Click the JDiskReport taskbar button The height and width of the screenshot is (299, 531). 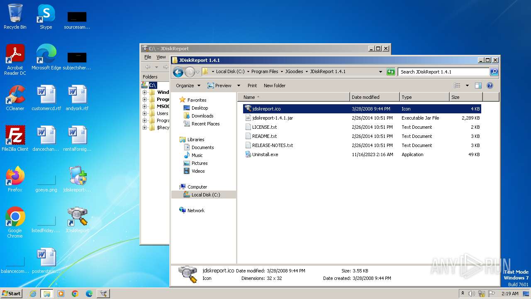(x=103, y=294)
